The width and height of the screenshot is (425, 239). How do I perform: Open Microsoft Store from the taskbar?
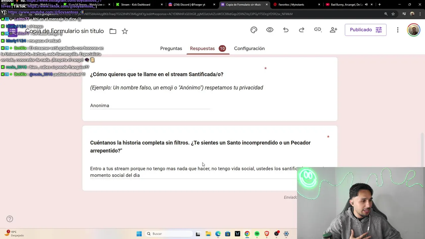227,234
